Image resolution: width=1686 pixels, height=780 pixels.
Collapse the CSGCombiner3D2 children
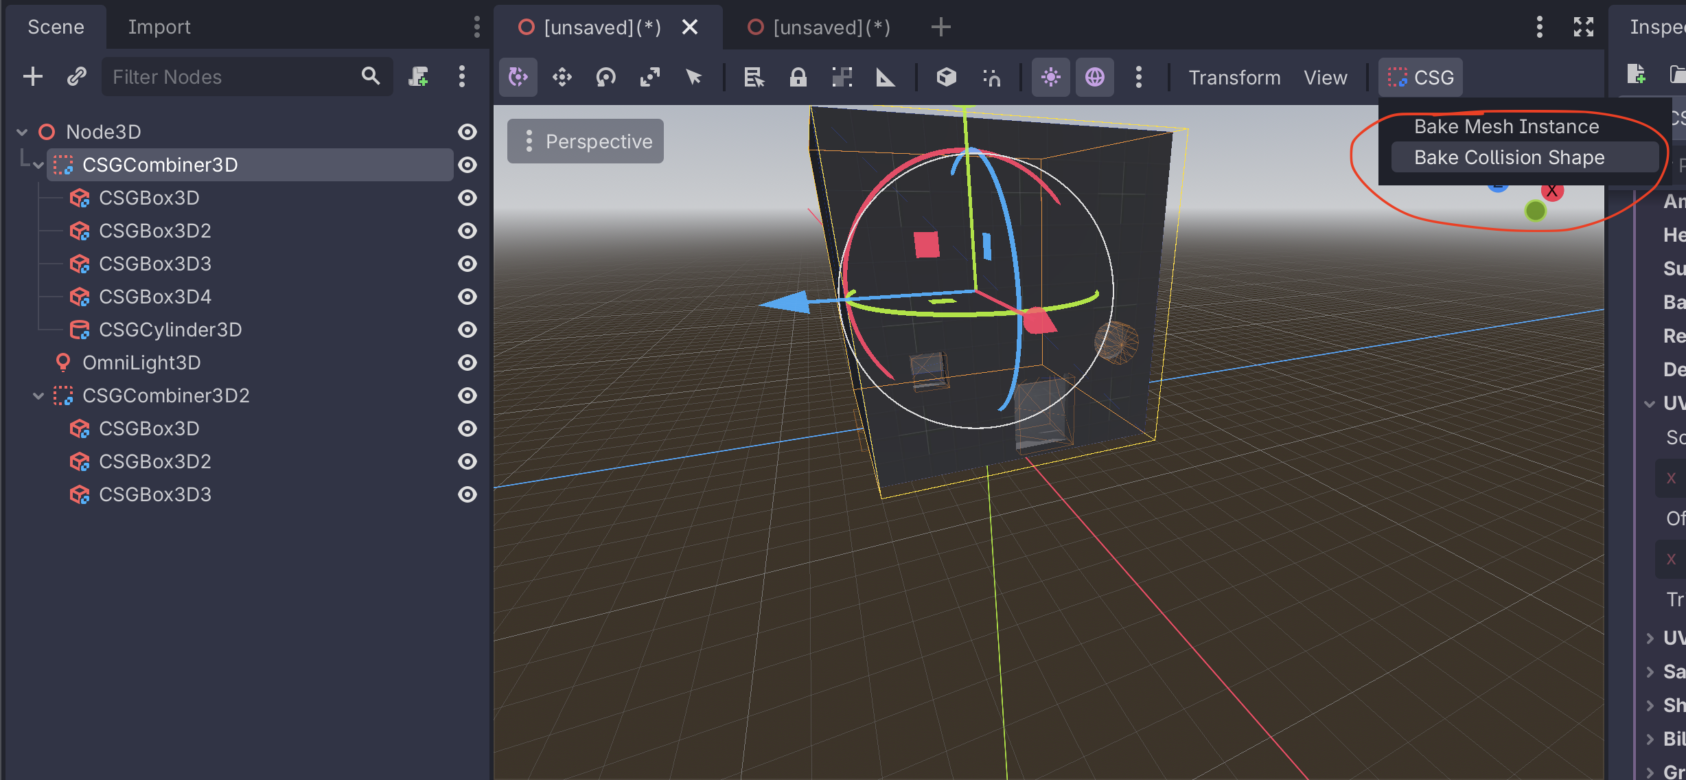coord(38,396)
